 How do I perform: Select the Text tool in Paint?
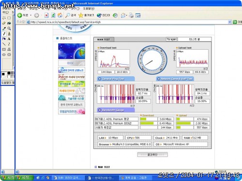coord(9,39)
